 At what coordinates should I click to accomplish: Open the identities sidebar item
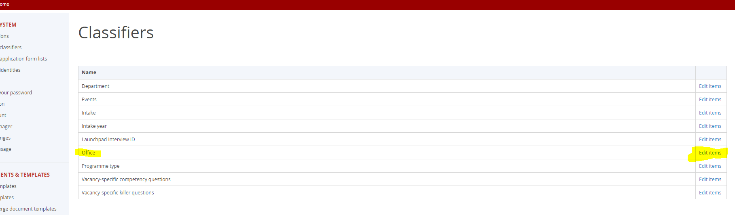[11, 70]
